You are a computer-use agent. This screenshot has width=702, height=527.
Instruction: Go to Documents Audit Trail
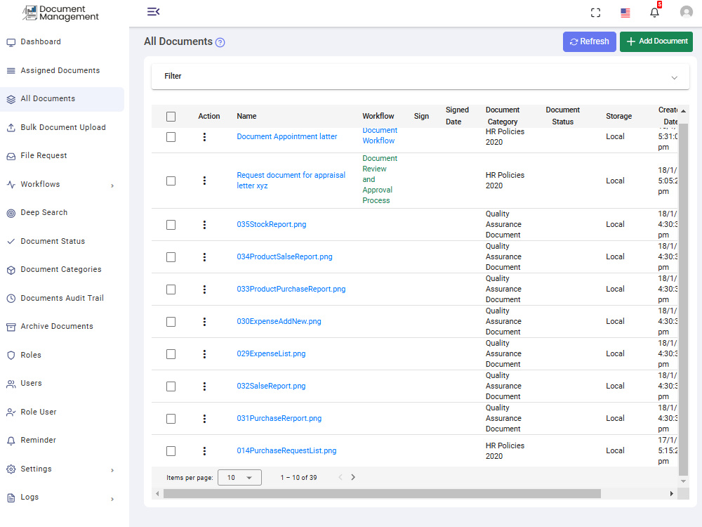pos(62,298)
